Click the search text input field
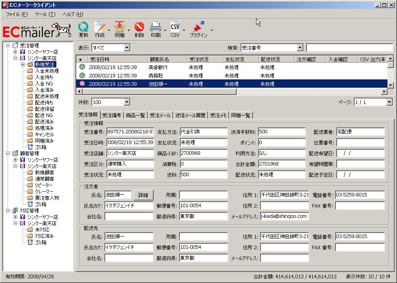The height and width of the screenshot is (283, 397). 349,48
